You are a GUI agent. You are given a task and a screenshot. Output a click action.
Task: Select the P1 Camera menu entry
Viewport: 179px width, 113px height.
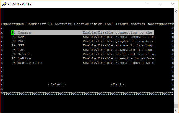(83, 32)
